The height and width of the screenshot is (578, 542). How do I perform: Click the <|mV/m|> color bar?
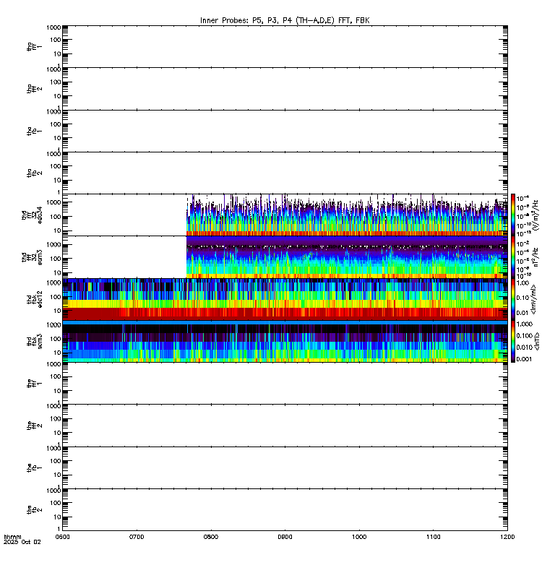coord(513,299)
